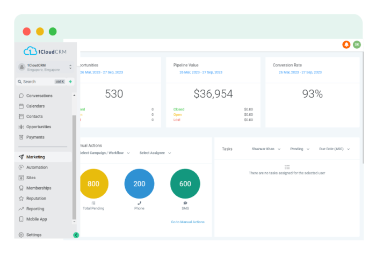
Task: Click the Payments icon in sidebar
Action: click(x=21, y=137)
